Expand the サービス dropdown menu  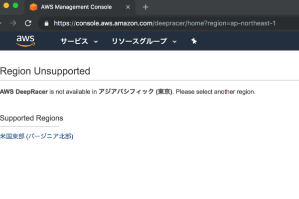click(x=79, y=41)
